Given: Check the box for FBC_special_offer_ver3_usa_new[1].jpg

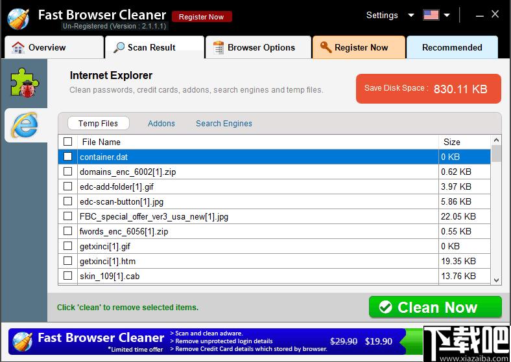Looking at the screenshot, I should (68, 216).
